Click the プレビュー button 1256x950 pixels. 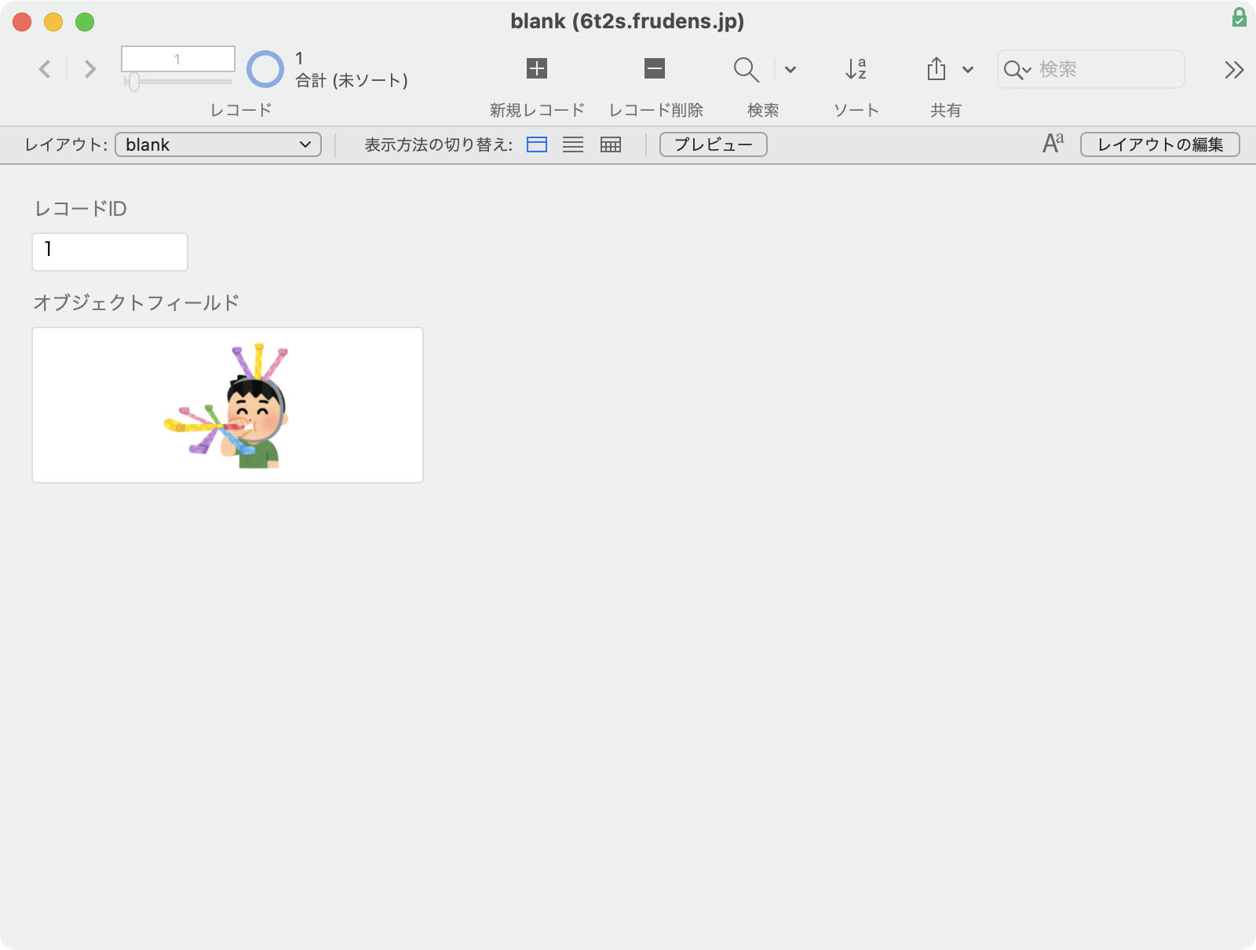pos(714,144)
